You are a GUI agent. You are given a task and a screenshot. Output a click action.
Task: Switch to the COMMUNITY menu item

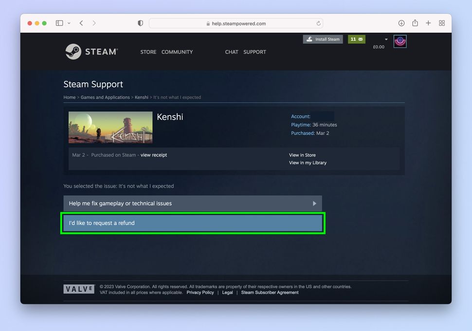[177, 52]
